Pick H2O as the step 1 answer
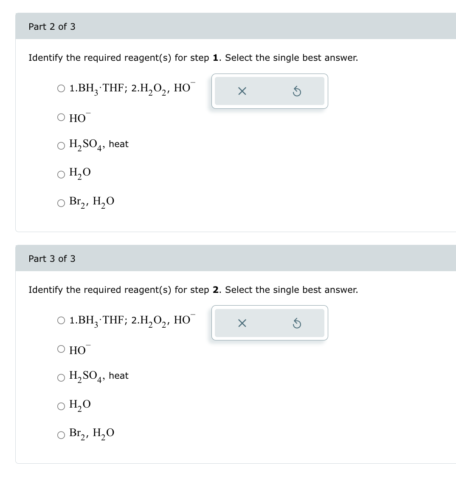Viewport: 456px width, 482px height. 61,174
